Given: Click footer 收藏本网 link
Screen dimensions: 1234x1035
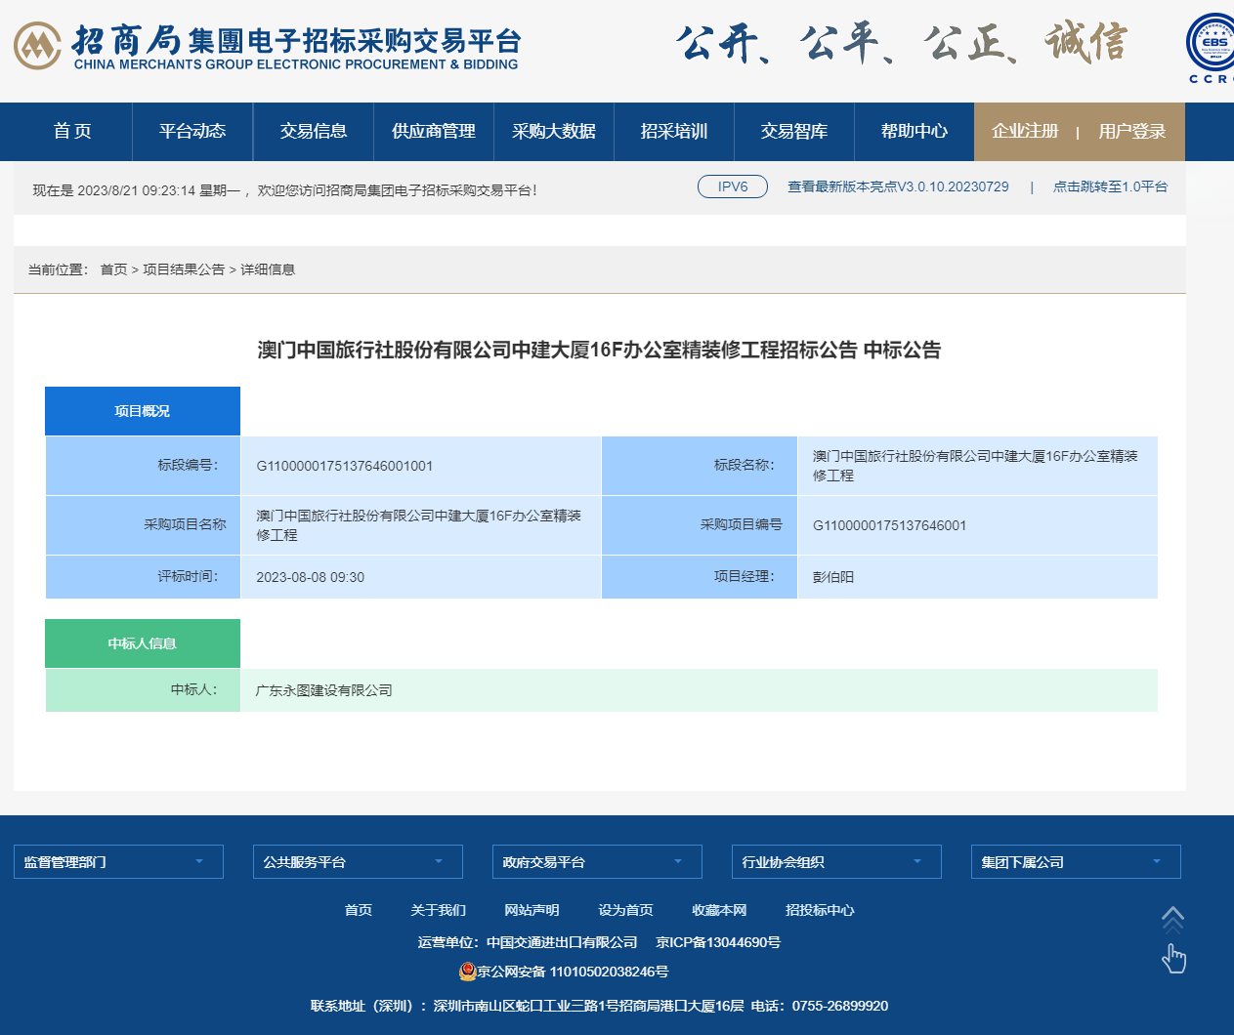Looking at the screenshot, I should (719, 910).
